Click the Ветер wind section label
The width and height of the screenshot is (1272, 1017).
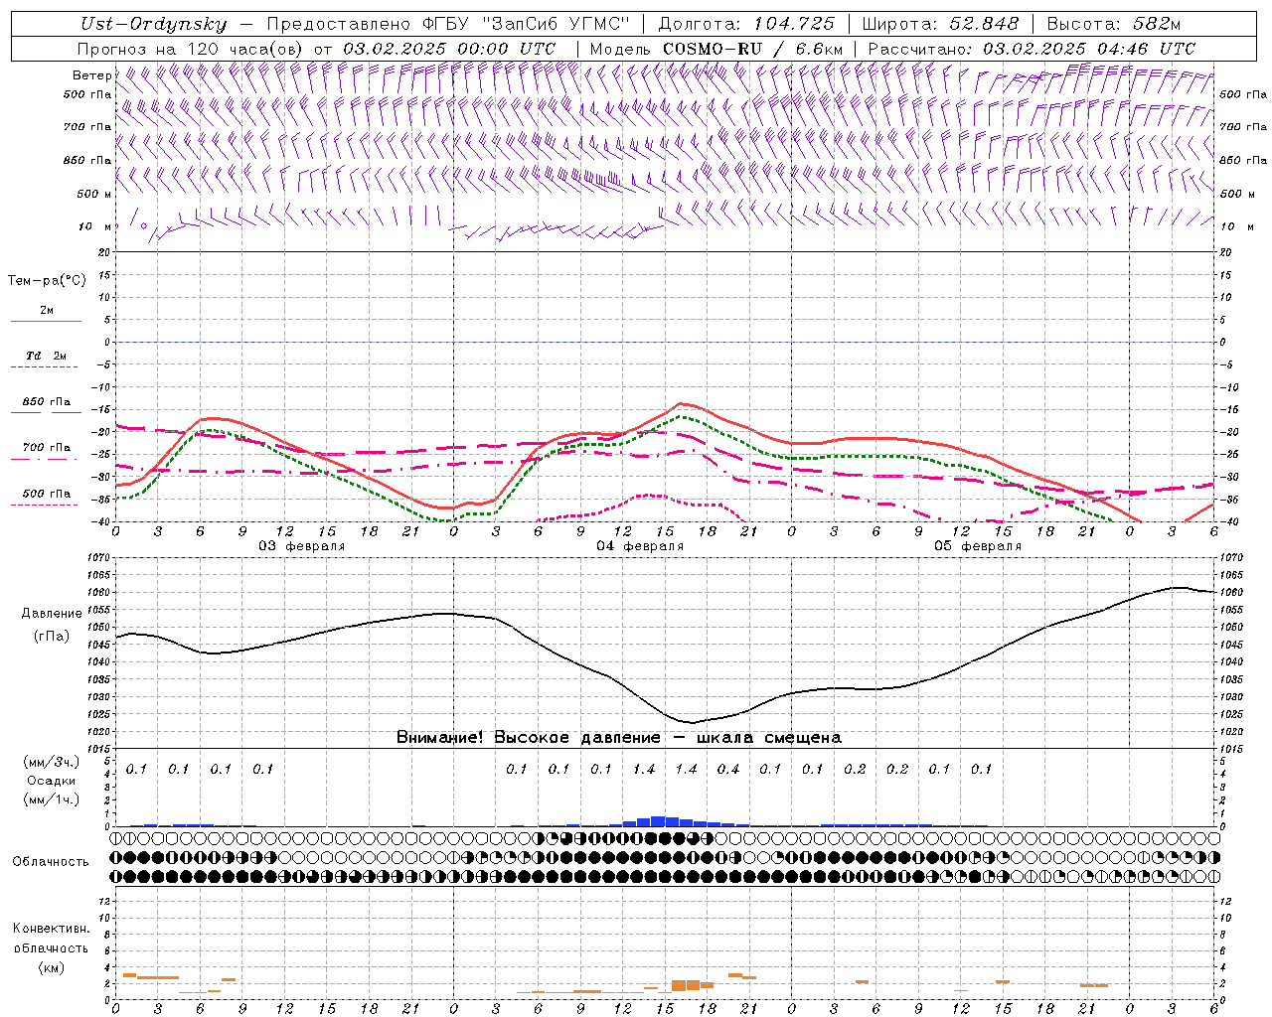pyautogui.click(x=91, y=75)
